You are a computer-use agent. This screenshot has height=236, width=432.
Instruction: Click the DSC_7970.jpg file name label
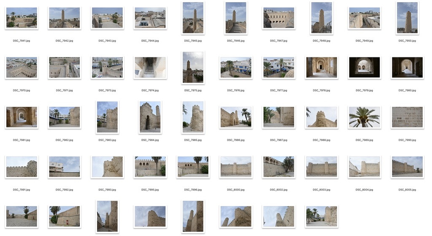(x=22, y=90)
